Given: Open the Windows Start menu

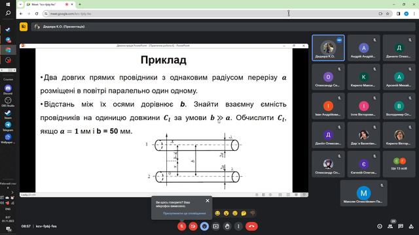Looking at the screenshot, I should [x=8, y=5].
